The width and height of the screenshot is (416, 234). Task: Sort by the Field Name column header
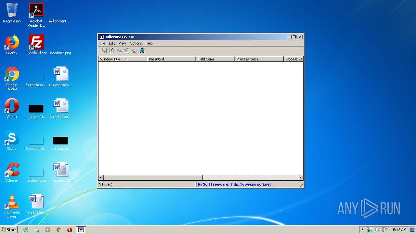pos(215,59)
